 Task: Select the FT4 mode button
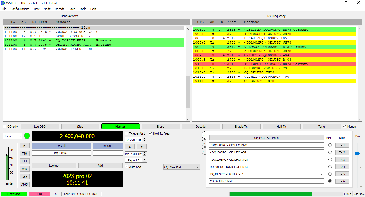(x=24, y=161)
